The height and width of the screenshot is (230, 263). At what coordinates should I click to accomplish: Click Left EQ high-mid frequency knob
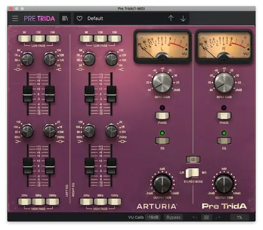point(28,59)
